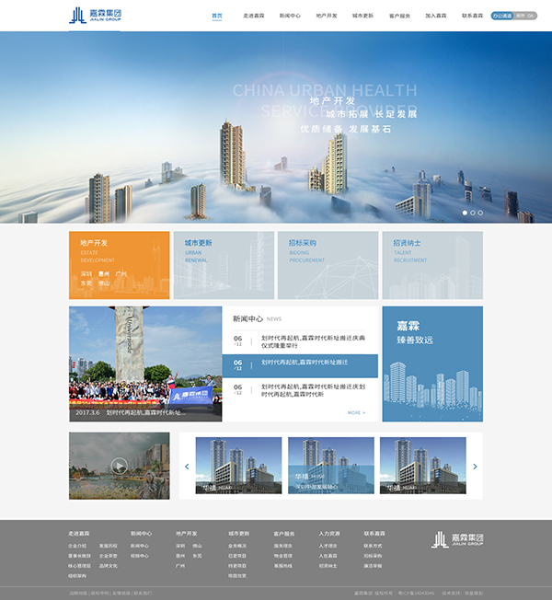Click the white Jialin Group footer logo
552x600 pixels.
[457, 539]
